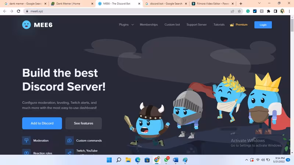Open the clock and date in taskbar
This screenshot has height=165, width=294.
(279, 160)
